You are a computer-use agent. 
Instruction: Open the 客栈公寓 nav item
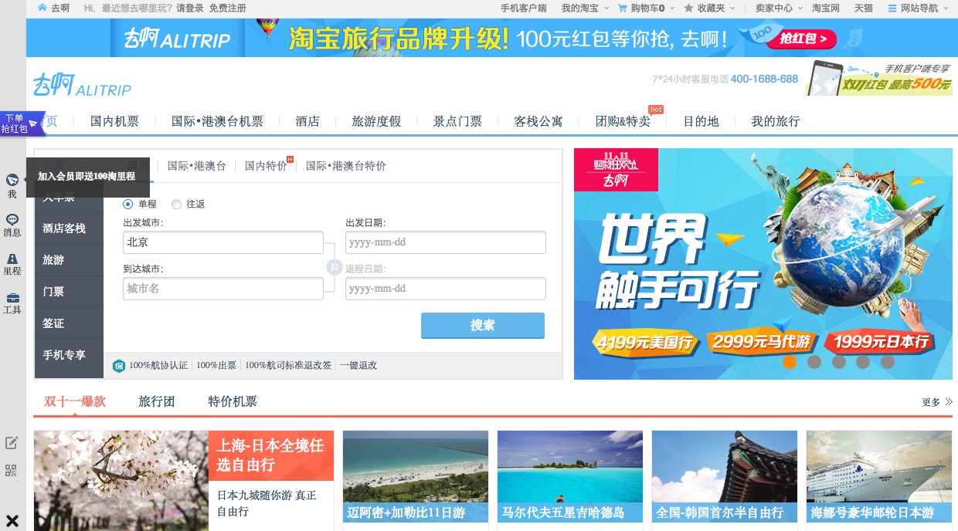pyautogui.click(x=538, y=121)
